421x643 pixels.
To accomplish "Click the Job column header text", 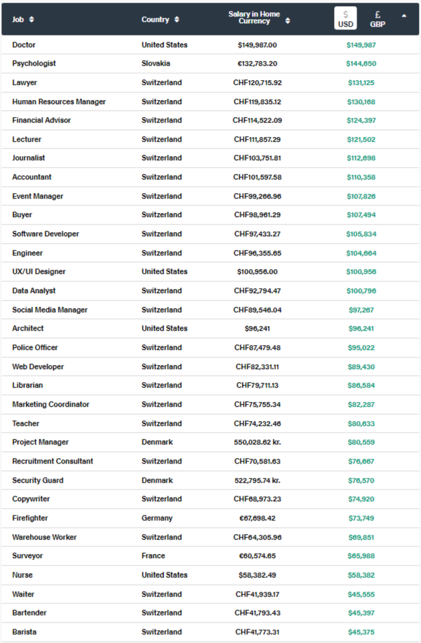I will point(18,19).
